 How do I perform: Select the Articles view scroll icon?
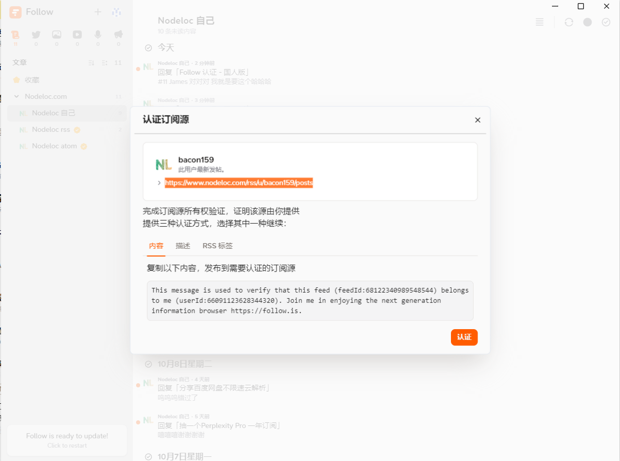tap(15, 35)
